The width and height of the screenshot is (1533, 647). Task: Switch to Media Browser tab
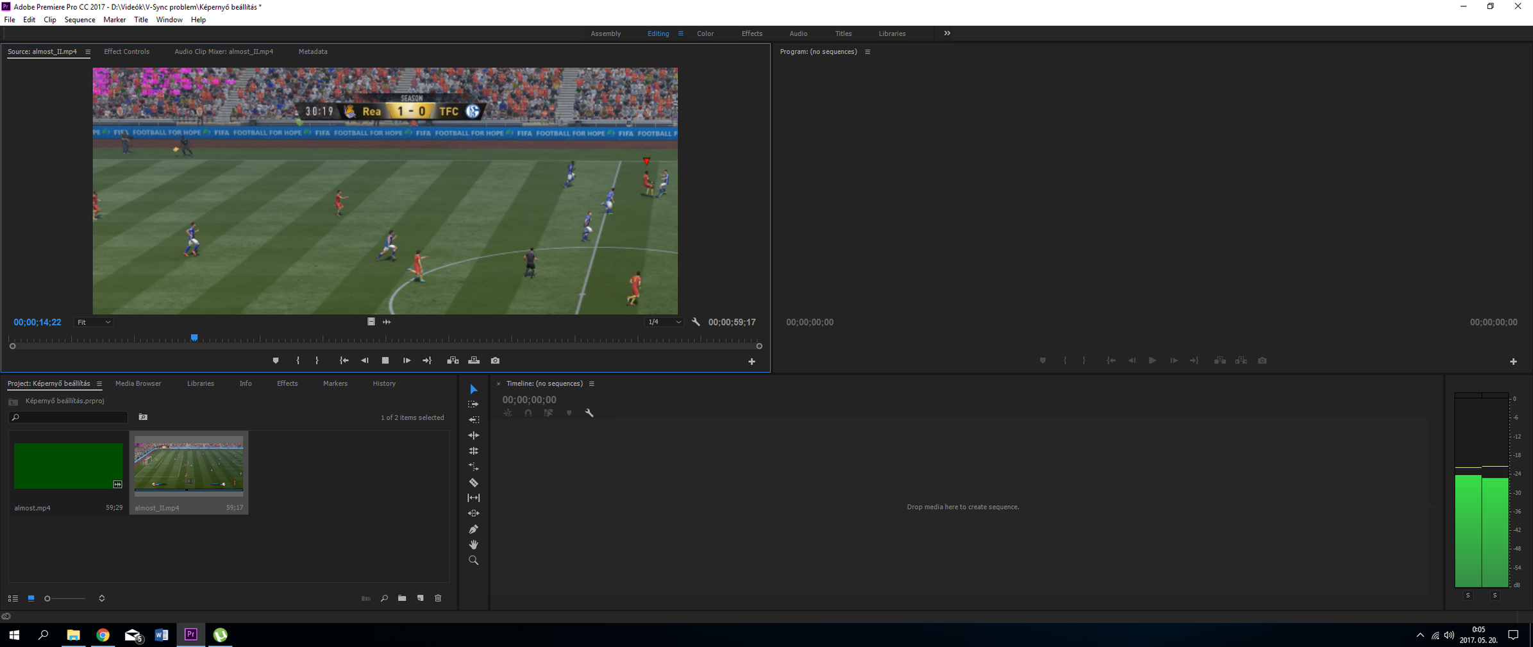click(138, 383)
